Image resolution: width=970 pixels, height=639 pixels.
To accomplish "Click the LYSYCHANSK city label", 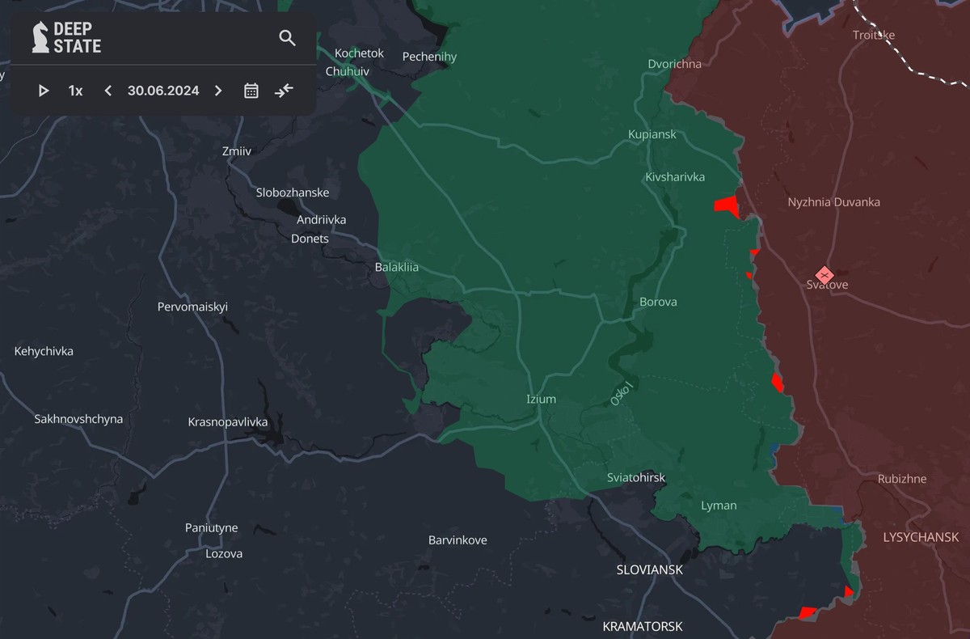I will click(921, 538).
